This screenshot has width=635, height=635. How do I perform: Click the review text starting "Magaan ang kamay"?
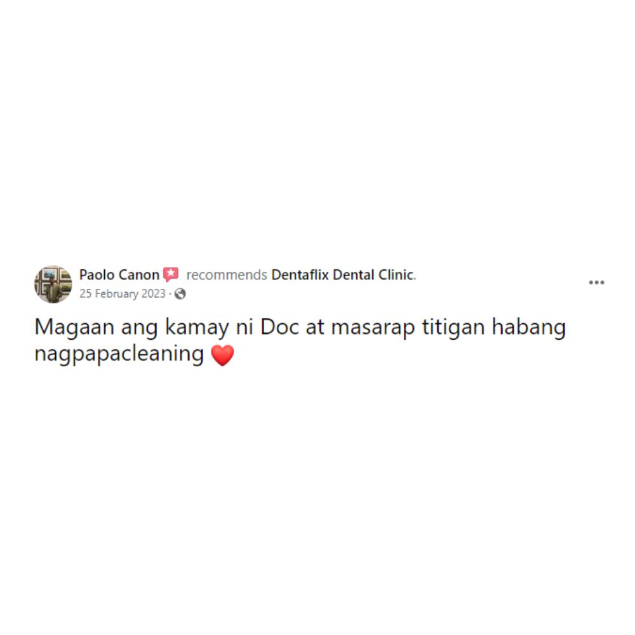pos(300,340)
